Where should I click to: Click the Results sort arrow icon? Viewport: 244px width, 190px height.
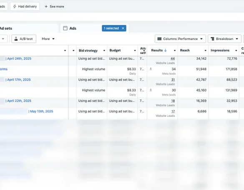click(166, 50)
